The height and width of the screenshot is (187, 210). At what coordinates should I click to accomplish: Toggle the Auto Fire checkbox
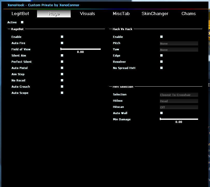[62, 43]
